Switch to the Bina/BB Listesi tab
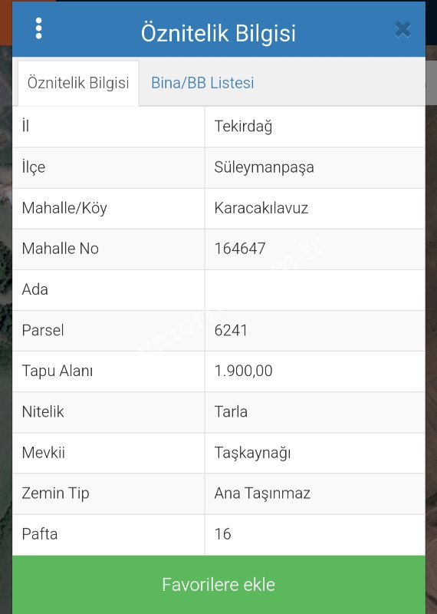The image size is (437, 614). tap(202, 83)
